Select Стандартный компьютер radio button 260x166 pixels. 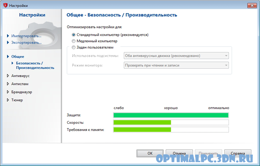coord(74,35)
